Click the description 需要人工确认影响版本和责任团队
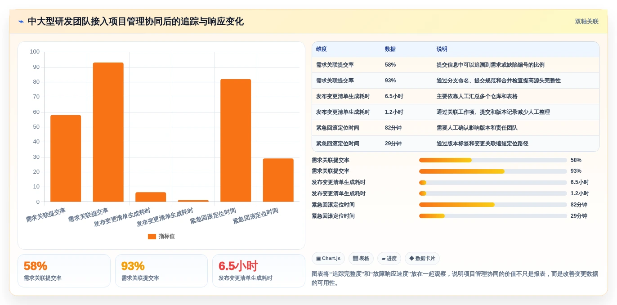This screenshot has width=617, height=305. click(x=477, y=128)
